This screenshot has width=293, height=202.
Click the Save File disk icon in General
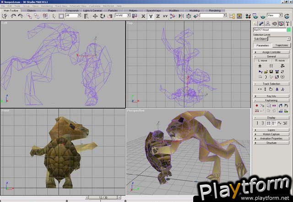click(x=271, y=72)
